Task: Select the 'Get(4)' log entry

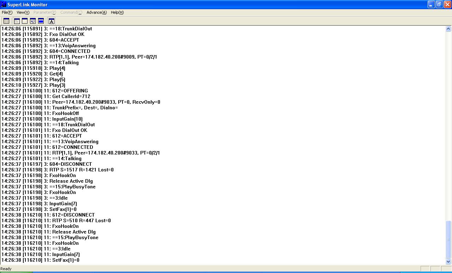Action: [x=32, y=74]
